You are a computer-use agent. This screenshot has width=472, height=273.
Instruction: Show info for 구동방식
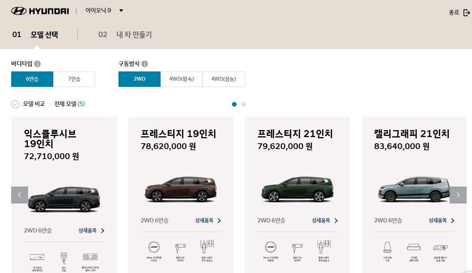(145, 64)
